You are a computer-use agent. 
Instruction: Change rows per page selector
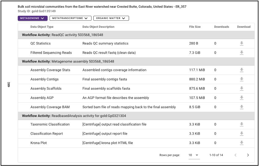click(194, 155)
